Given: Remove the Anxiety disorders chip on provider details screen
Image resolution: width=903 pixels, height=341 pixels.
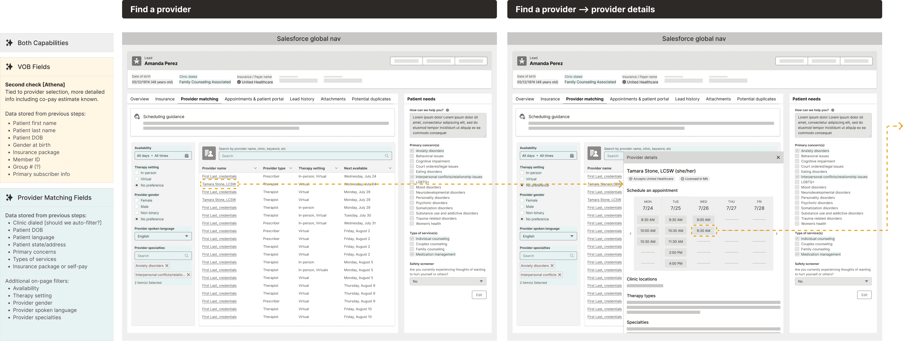Looking at the screenshot, I should (x=552, y=266).
